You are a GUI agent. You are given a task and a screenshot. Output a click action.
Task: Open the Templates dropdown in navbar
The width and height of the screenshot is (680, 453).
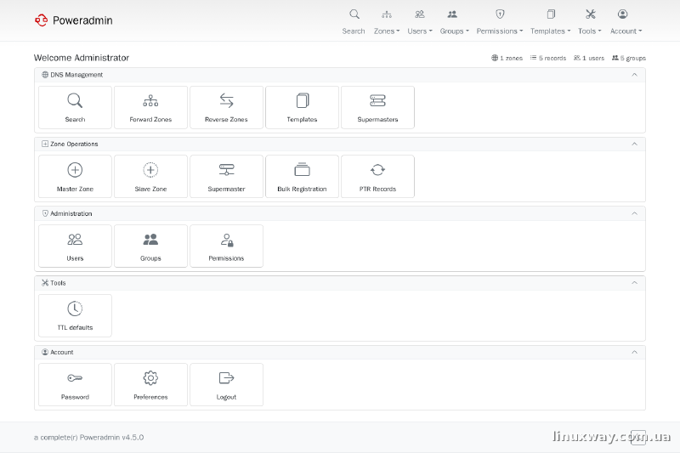[x=550, y=22]
